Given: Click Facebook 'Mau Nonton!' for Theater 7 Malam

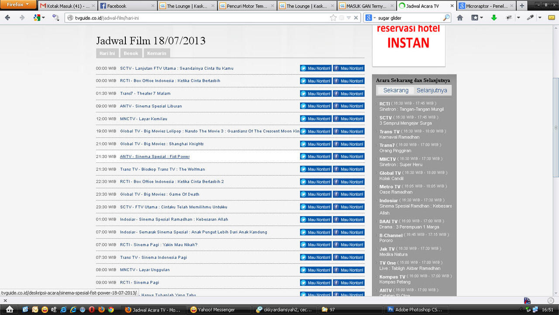Looking at the screenshot, I should [349, 93].
